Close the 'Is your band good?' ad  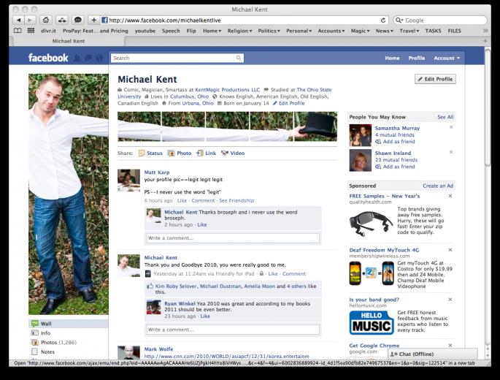click(x=450, y=299)
